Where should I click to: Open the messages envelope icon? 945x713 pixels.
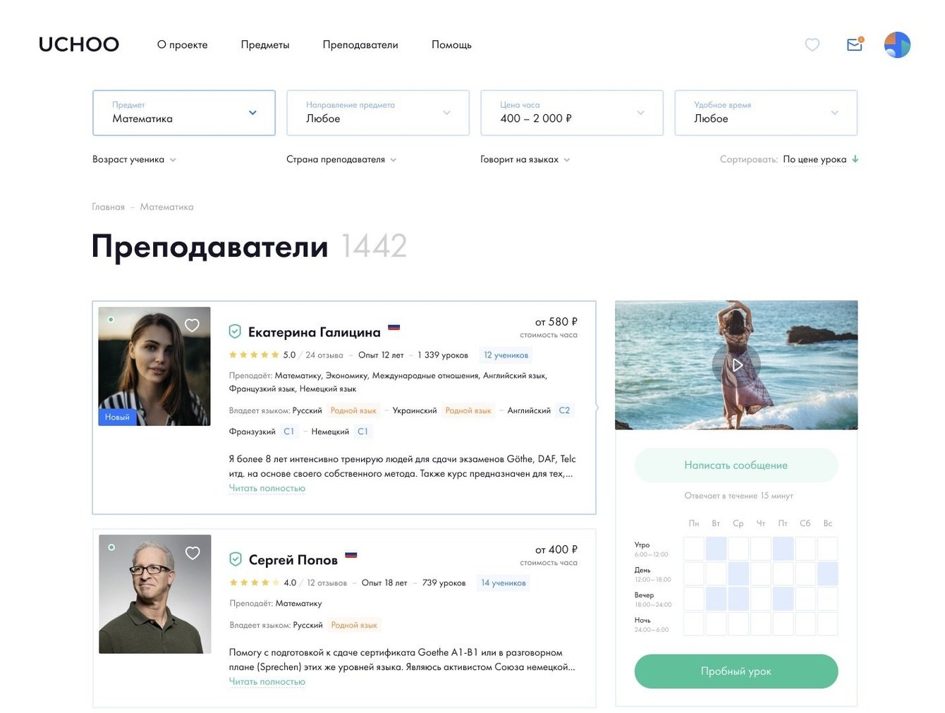click(x=855, y=44)
